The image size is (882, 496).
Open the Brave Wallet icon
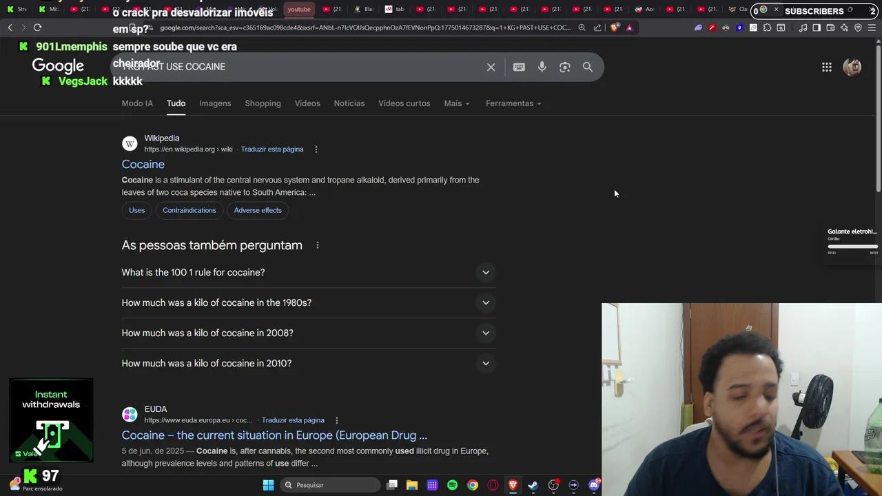[830, 28]
